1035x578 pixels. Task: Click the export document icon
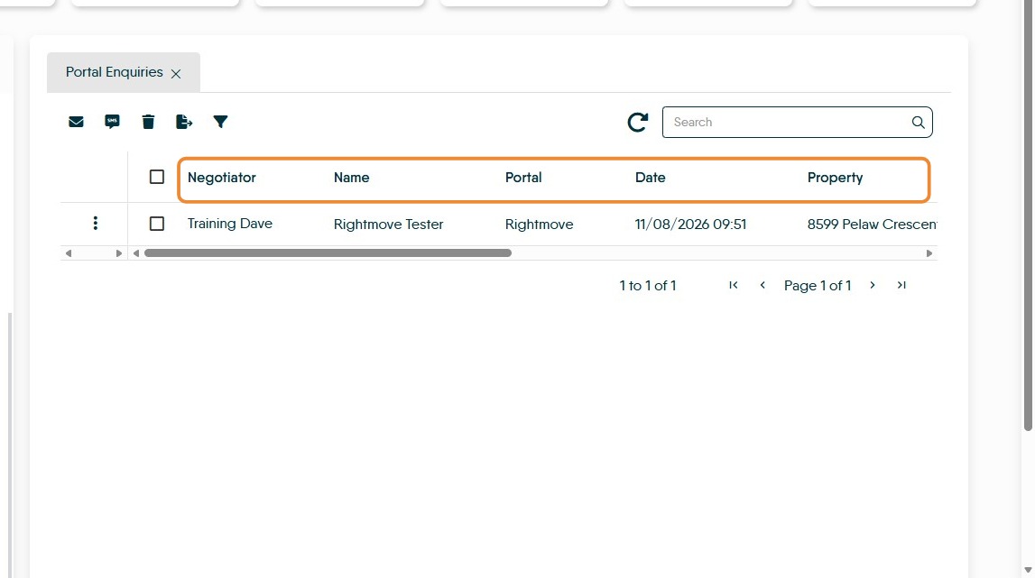pos(184,122)
